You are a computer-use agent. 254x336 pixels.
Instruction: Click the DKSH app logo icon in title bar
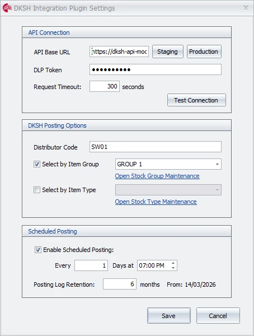pos(7,8)
